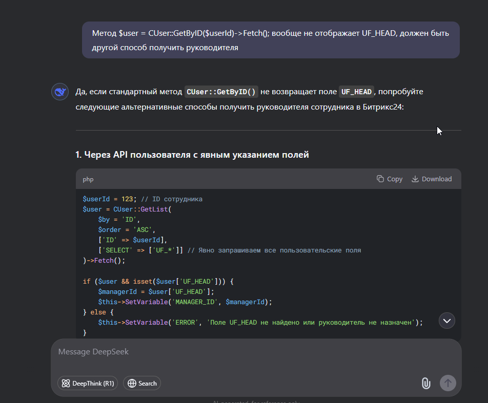Click the "Download" text label for PHP code

point(437,179)
